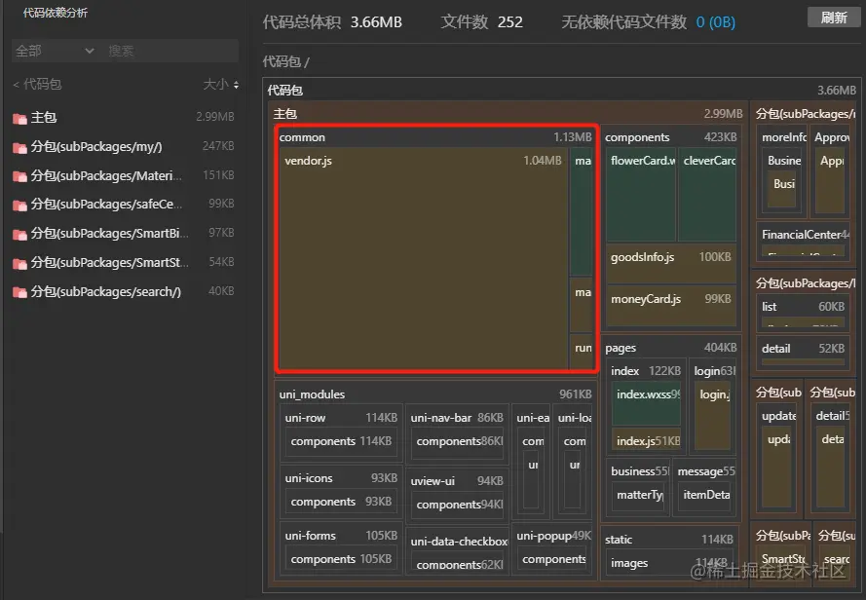The image size is (866, 600).
Task: Click folder icon of subPackages/SmartBi row
Action: [x=19, y=235]
